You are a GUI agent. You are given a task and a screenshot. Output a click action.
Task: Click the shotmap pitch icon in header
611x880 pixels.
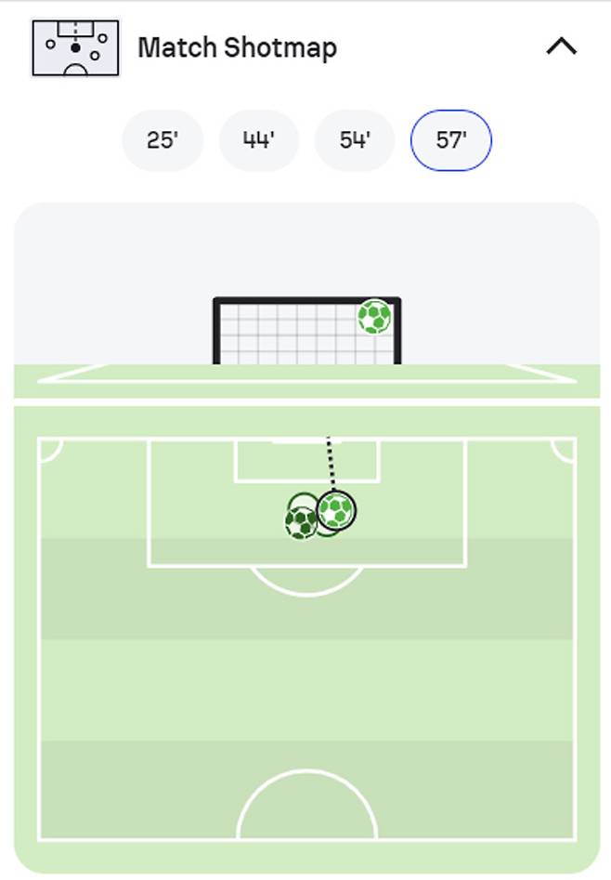pos(76,47)
